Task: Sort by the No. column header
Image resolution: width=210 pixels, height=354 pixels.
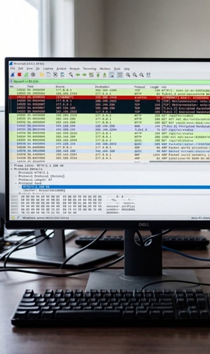Action: tap(12, 86)
